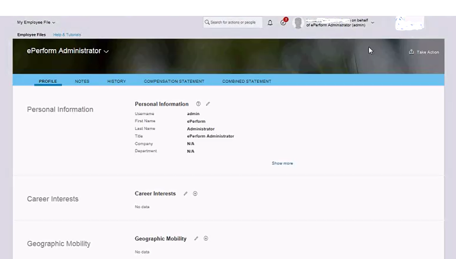
Task: Click the user avatar picture
Action: pyautogui.click(x=298, y=23)
